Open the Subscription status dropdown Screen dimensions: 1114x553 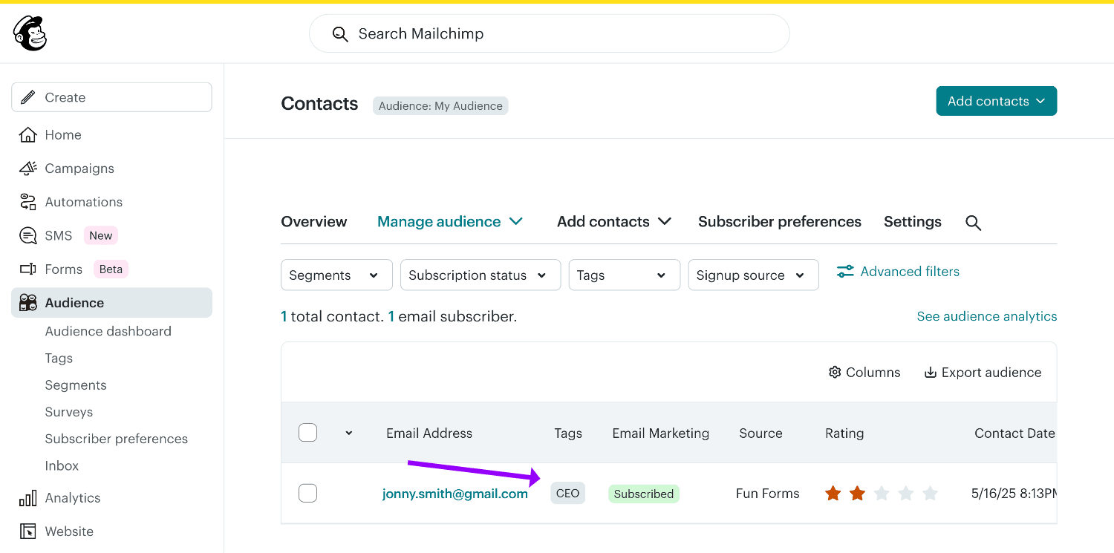(x=481, y=275)
